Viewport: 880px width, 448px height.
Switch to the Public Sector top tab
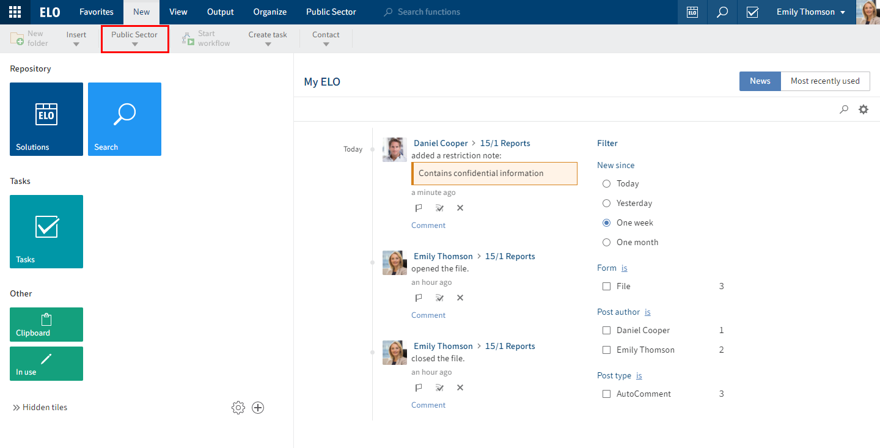coord(331,12)
